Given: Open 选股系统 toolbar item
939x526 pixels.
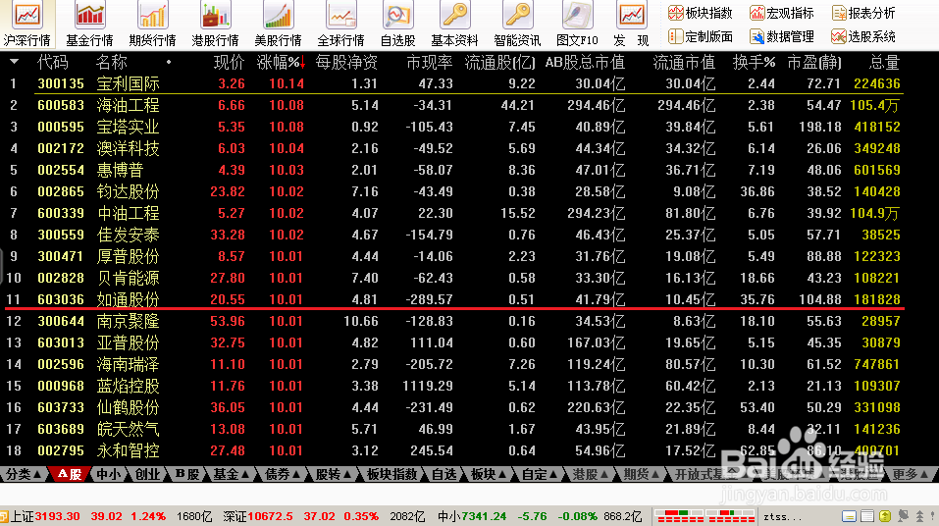Looking at the screenshot, I should [863, 36].
